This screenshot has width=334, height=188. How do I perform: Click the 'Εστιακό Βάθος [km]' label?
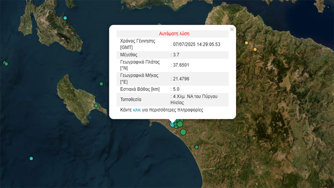click(x=140, y=89)
